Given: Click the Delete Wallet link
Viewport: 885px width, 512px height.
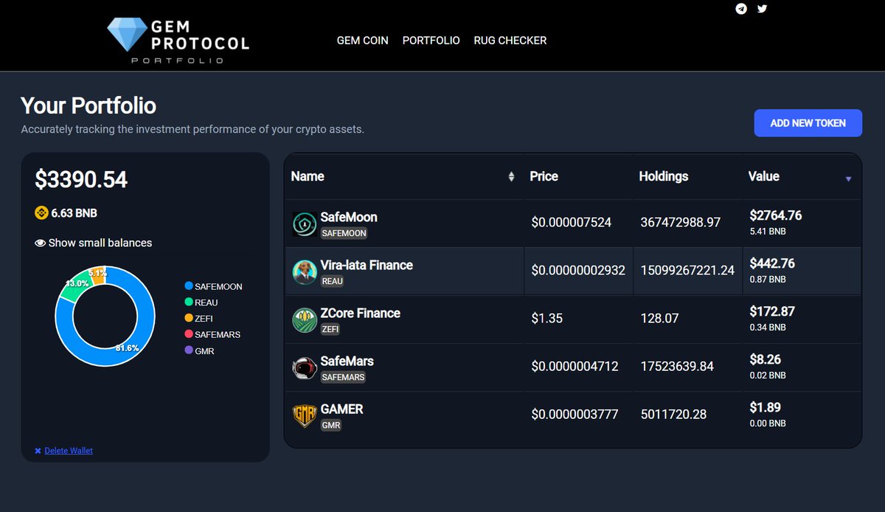Looking at the screenshot, I should click(69, 451).
